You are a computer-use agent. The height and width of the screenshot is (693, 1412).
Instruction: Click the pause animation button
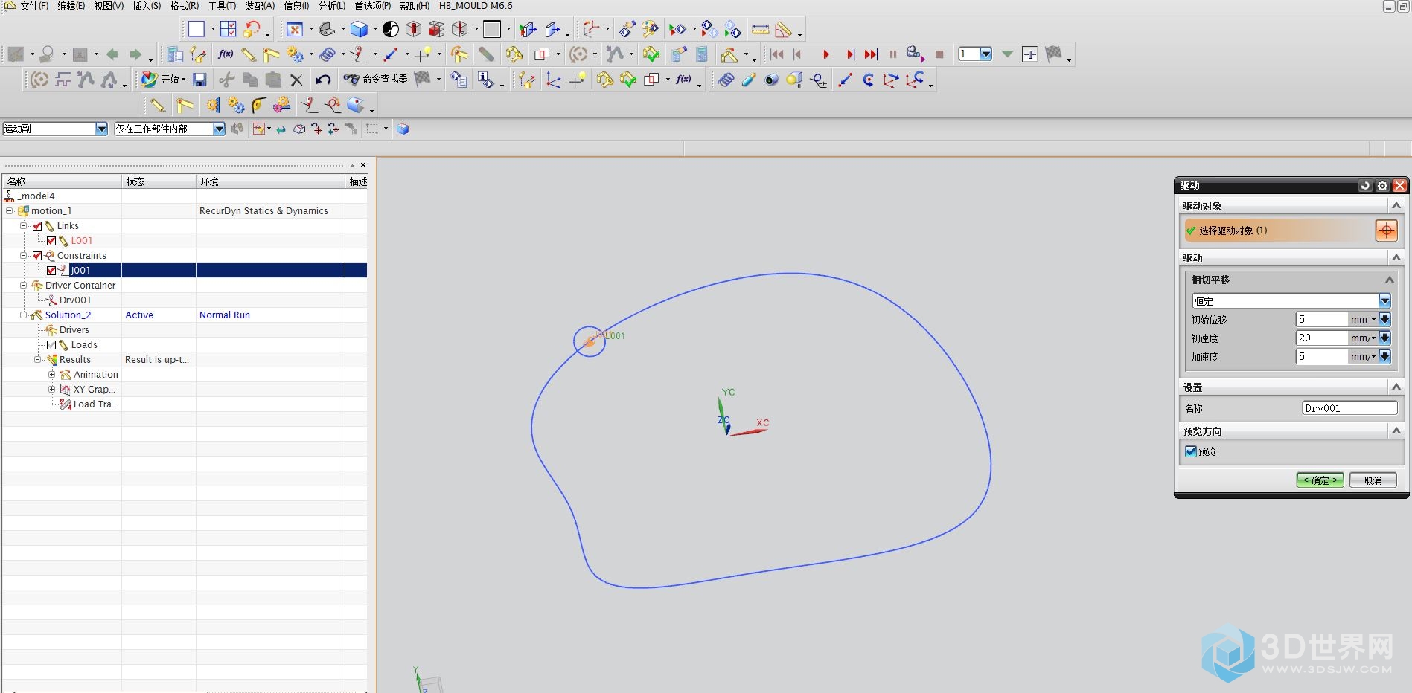[892, 54]
